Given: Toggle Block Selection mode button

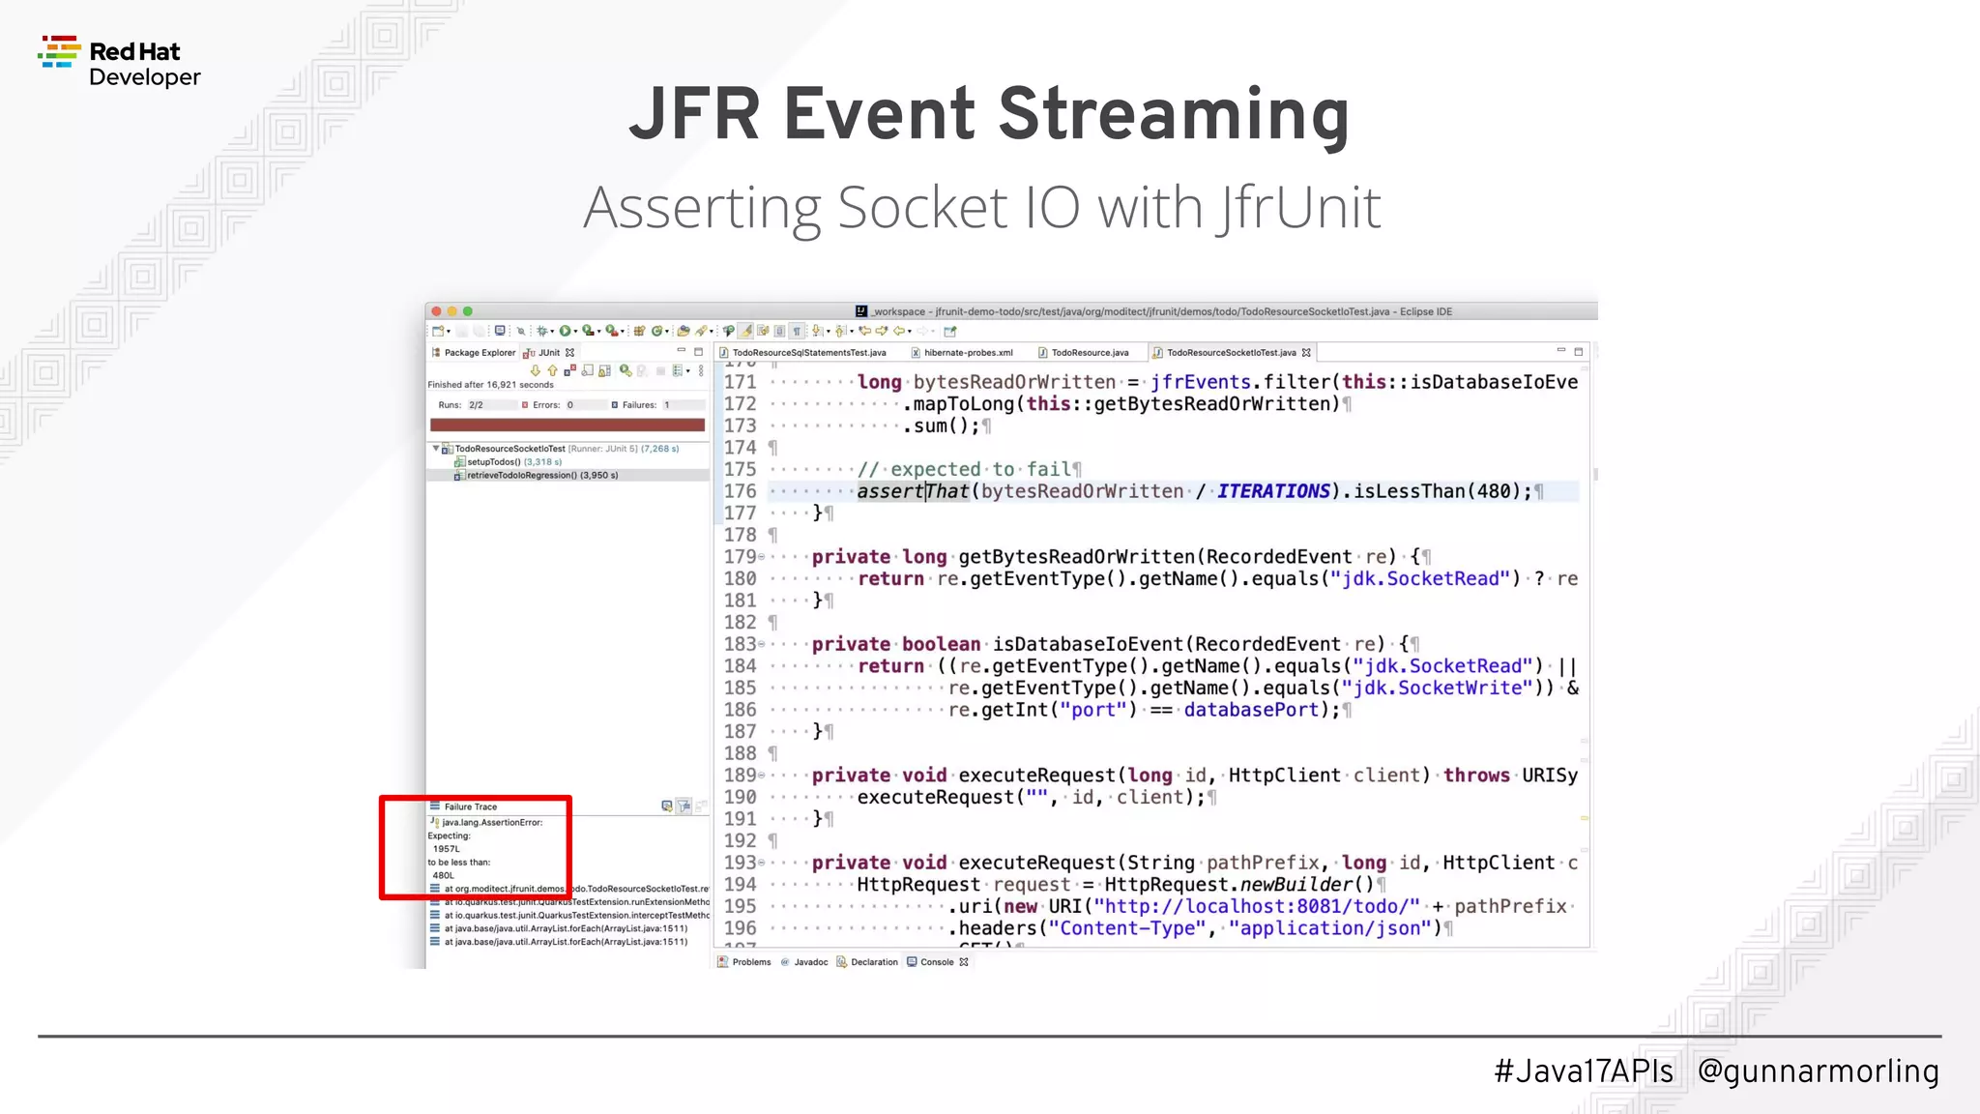Looking at the screenshot, I should (x=779, y=331).
